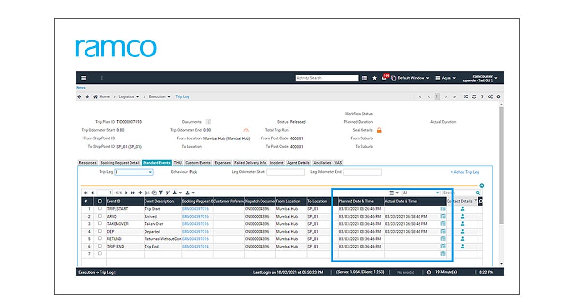Check the ARVD row checkbox

coord(100,216)
